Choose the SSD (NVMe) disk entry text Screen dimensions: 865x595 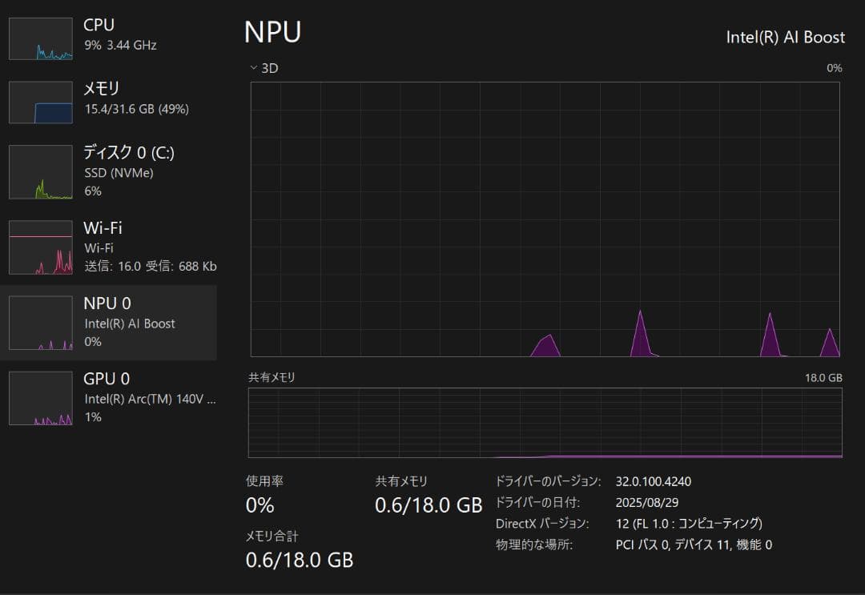click(119, 172)
